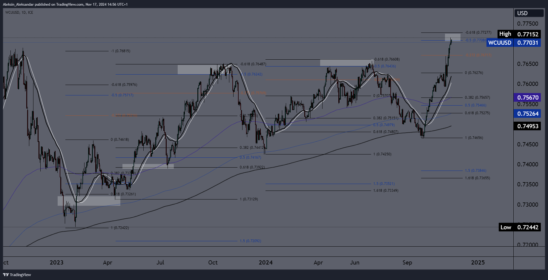Screen dimensions: 548x280
Task: Select the 1.618 (0.73655) Fibonacci level label
Action: [x=477, y=178]
